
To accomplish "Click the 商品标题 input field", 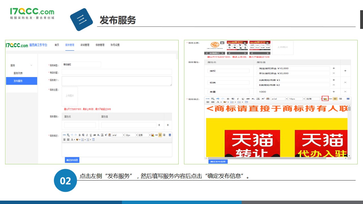I will [117, 72].
